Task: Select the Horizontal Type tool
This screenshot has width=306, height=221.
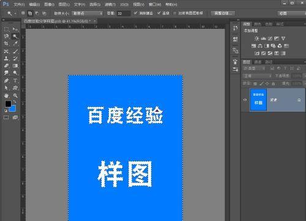Action: point(15,80)
